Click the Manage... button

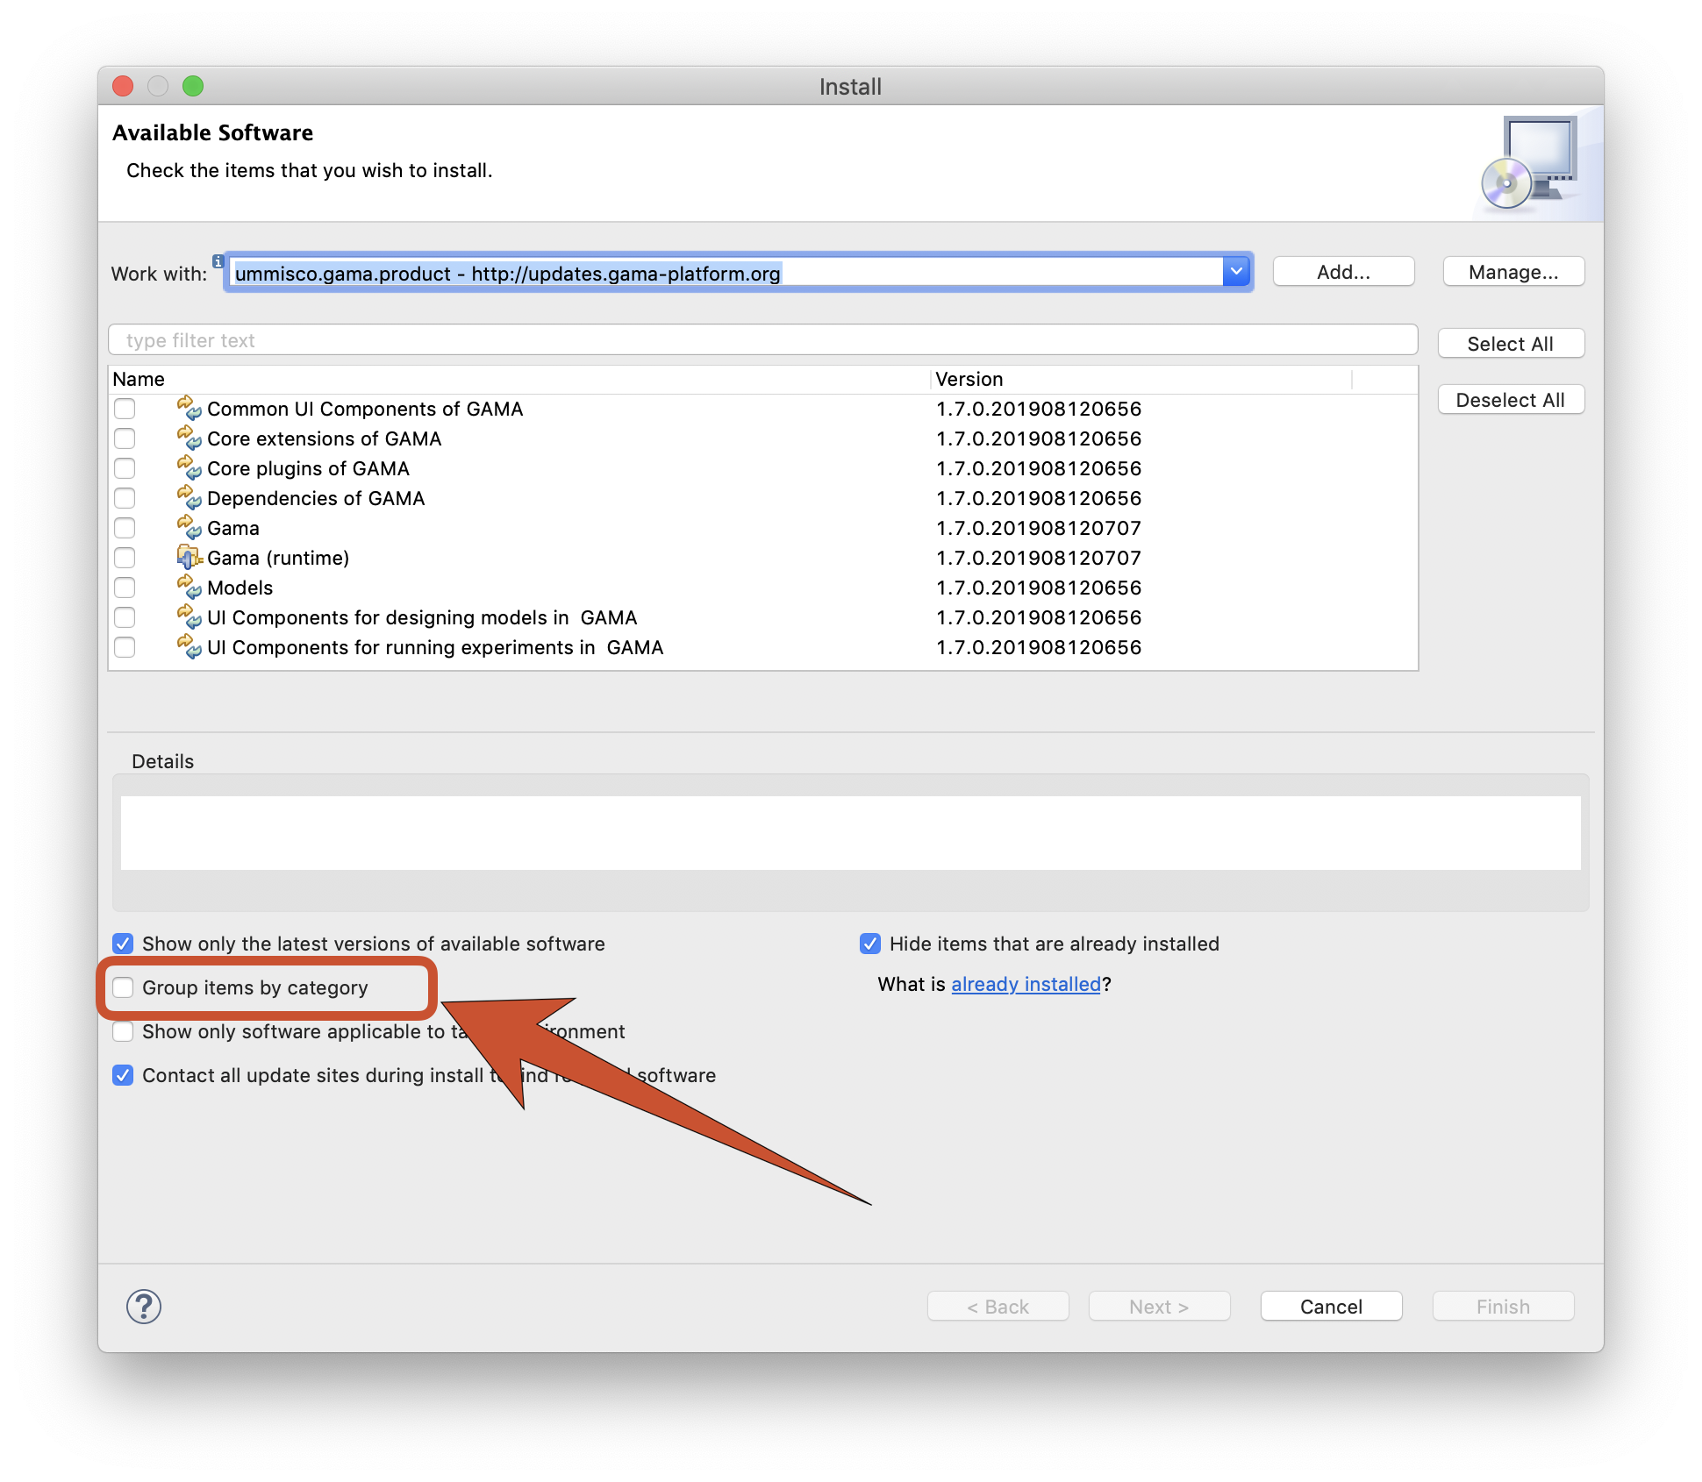click(x=1513, y=272)
